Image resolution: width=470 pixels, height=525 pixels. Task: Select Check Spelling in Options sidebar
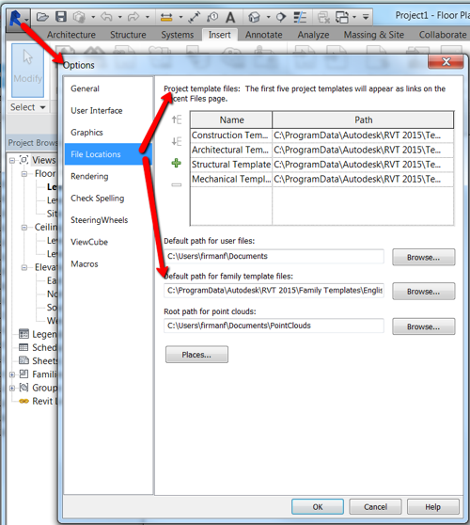[98, 199]
